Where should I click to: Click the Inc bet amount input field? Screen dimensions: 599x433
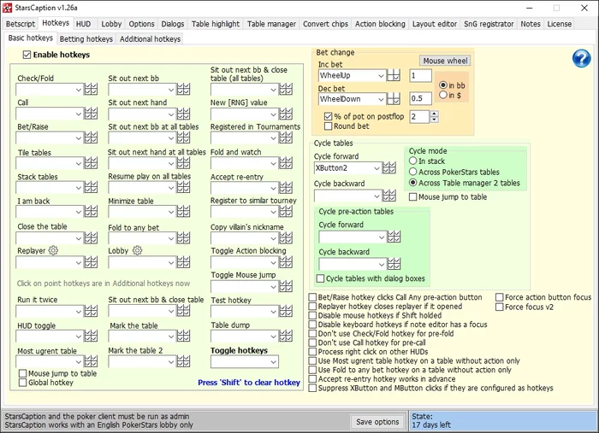point(419,76)
